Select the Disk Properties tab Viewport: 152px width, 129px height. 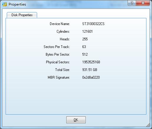[22, 15]
